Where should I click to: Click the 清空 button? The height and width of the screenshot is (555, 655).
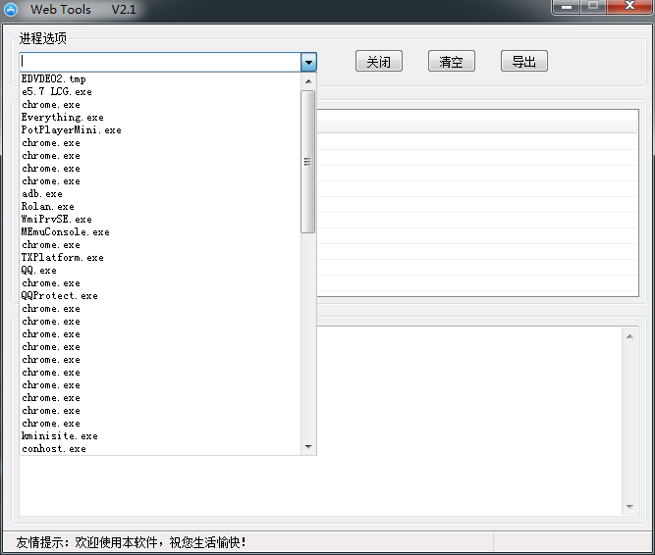451,62
